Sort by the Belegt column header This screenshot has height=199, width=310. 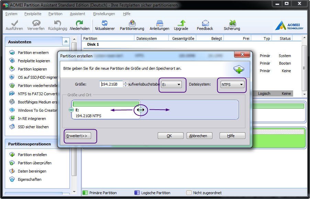pyautogui.click(x=210, y=38)
